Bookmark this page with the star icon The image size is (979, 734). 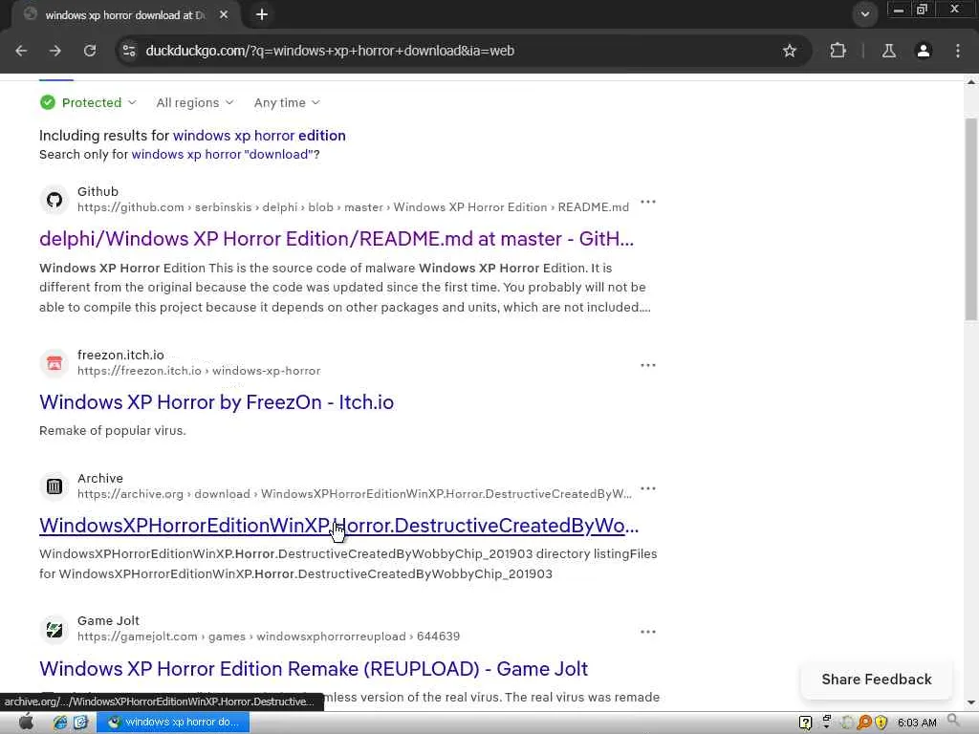(x=789, y=51)
